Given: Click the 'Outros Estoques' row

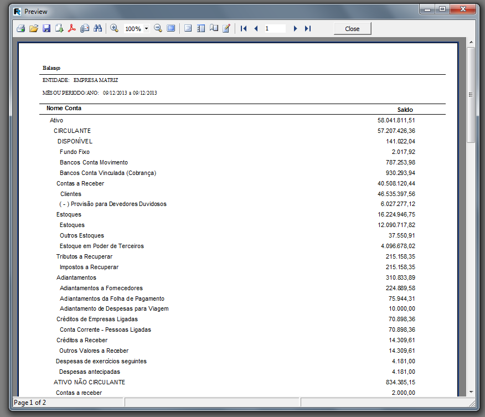Looking at the screenshot, I should [82, 235].
